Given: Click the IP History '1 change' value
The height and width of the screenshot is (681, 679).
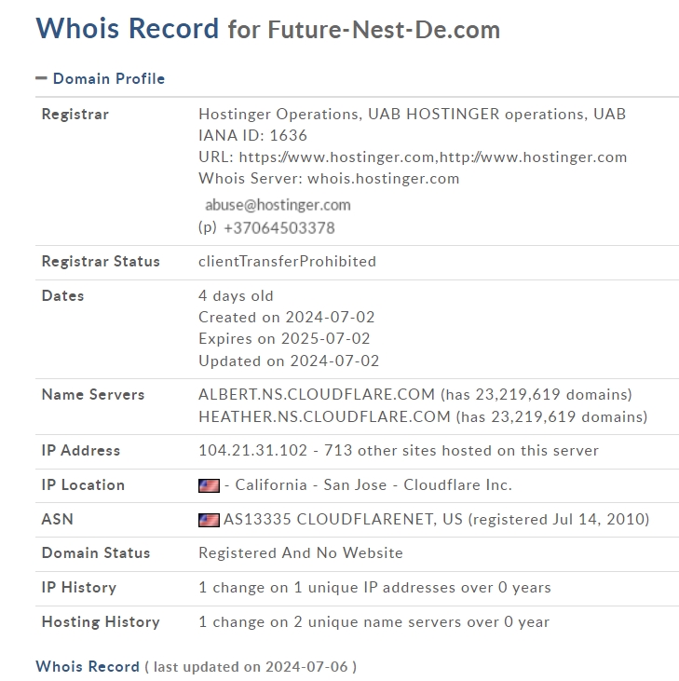Looking at the screenshot, I should coord(374,588).
